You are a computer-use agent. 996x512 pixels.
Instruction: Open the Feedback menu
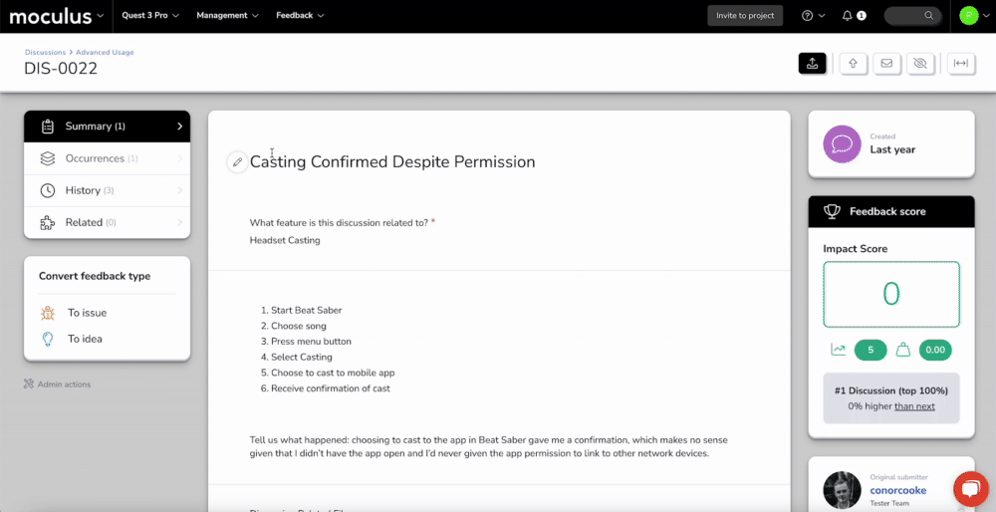click(300, 16)
